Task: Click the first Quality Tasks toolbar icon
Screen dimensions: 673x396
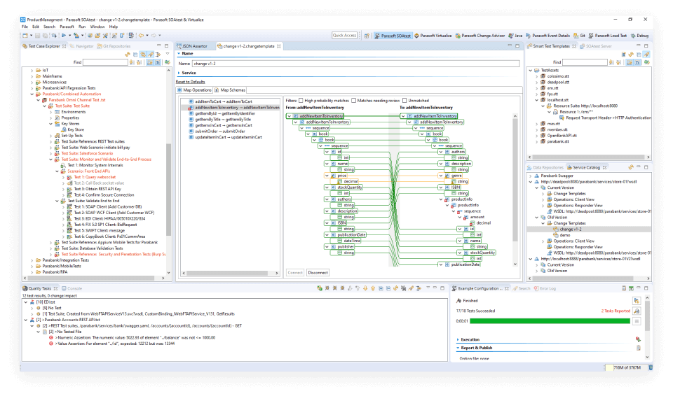Action: (x=320, y=288)
